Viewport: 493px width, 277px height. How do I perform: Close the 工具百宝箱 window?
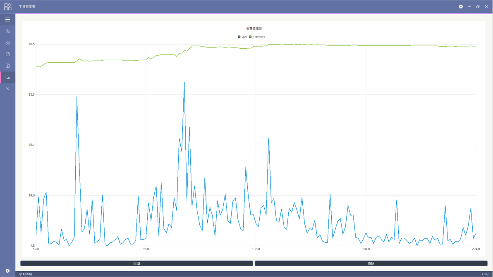click(486, 7)
